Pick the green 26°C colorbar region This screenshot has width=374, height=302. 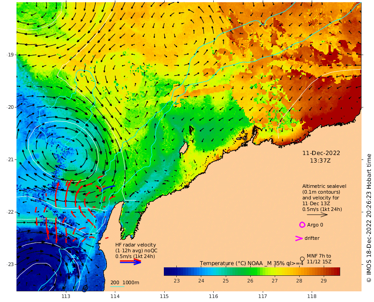(250, 271)
